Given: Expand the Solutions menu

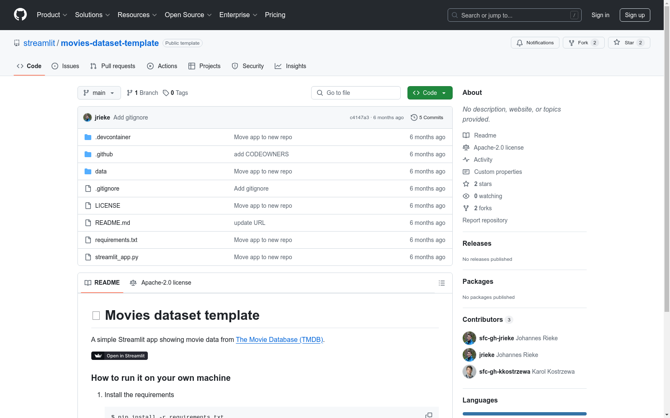Looking at the screenshot, I should click(x=93, y=15).
